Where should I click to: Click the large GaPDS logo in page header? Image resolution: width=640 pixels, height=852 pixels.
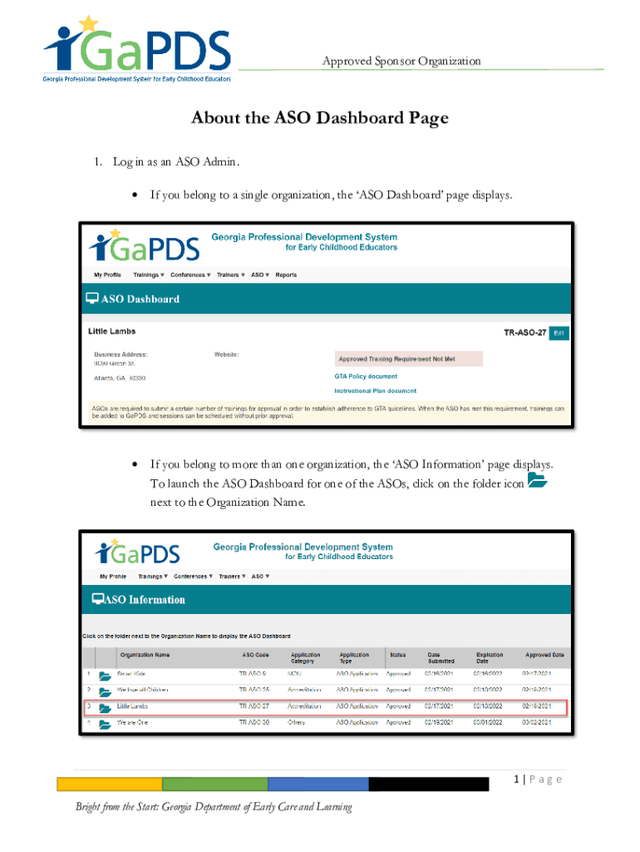click(x=137, y=48)
